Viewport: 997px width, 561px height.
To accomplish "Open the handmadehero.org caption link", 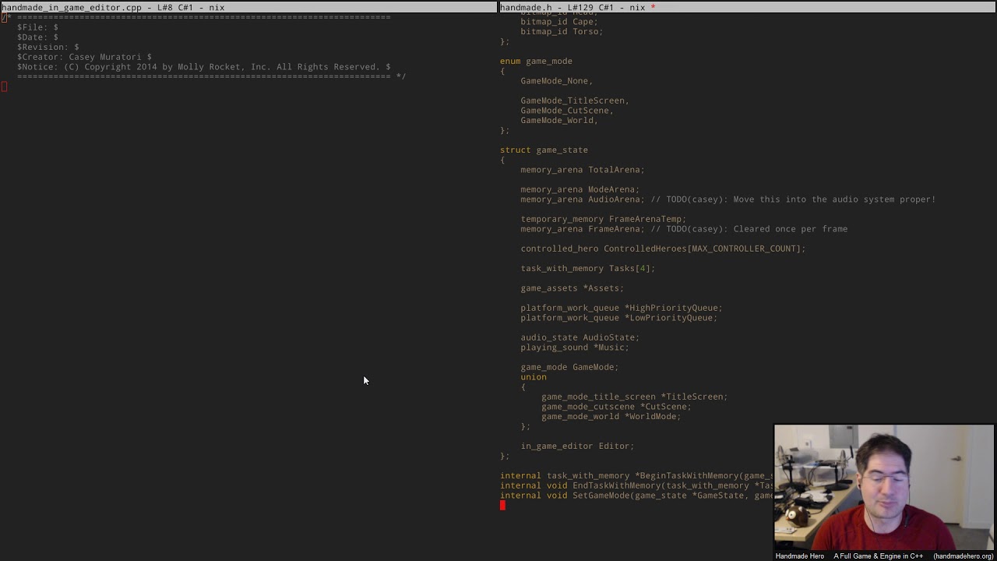I will [x=964, y=556].
